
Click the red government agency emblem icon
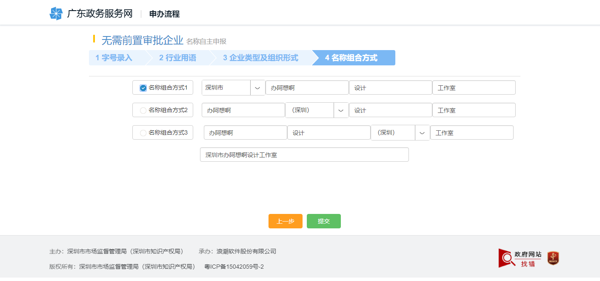(x=553, y=258)
